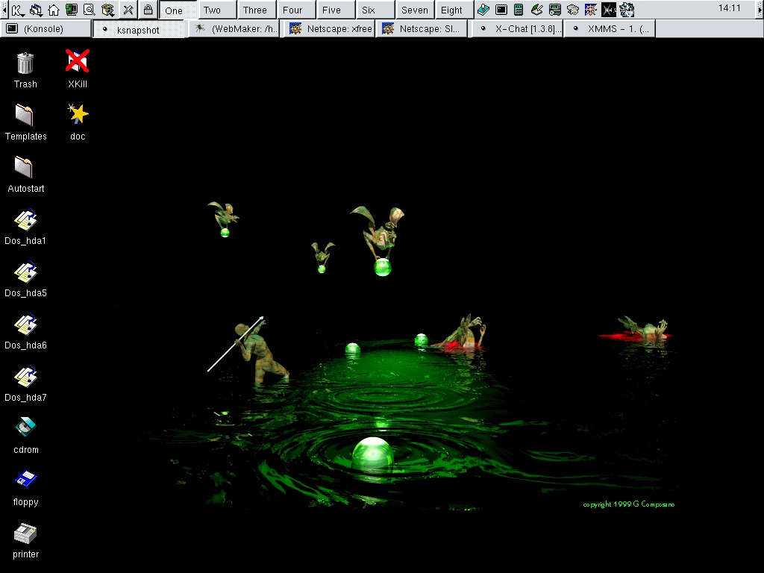Hide panel using left edge arrow
Image resolution: width=764 pixels, height=573 pixels.
point(4,9)
